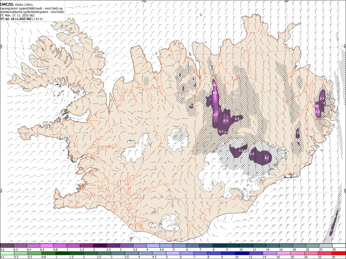
Task: Pick the green 0.8–1 swatch in bottom row
Action: 49,253
